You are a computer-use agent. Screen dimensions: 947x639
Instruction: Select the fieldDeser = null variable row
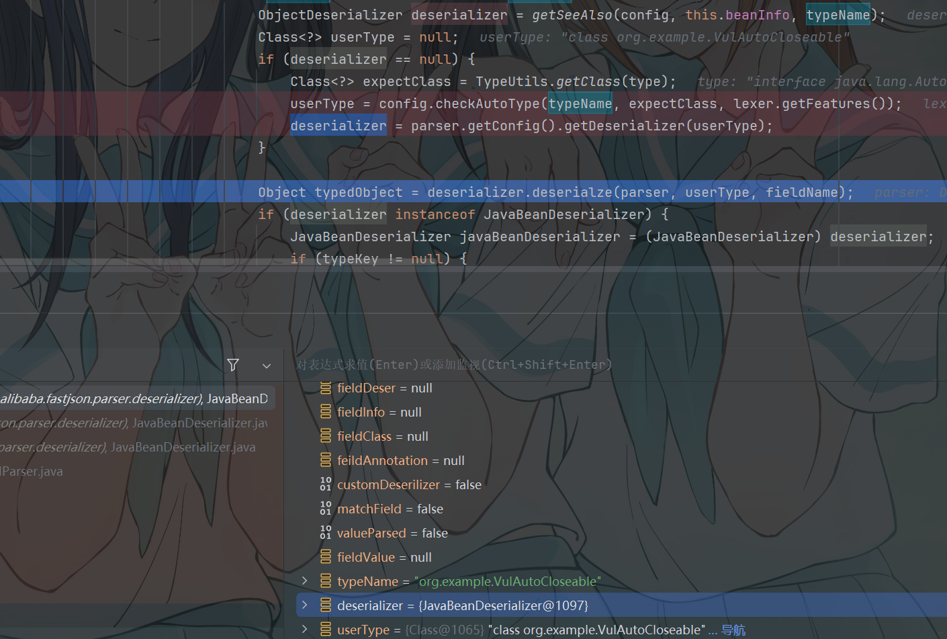point(621,388)
